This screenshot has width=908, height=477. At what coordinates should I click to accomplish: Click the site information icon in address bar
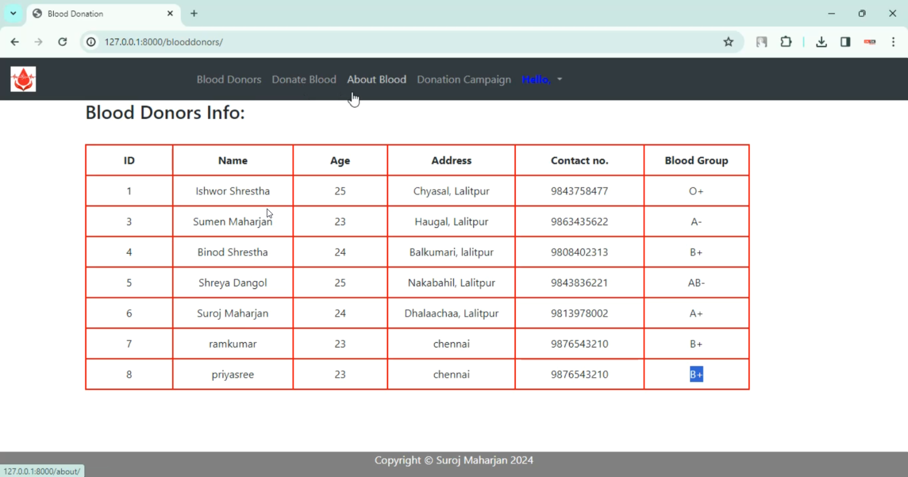91,42
